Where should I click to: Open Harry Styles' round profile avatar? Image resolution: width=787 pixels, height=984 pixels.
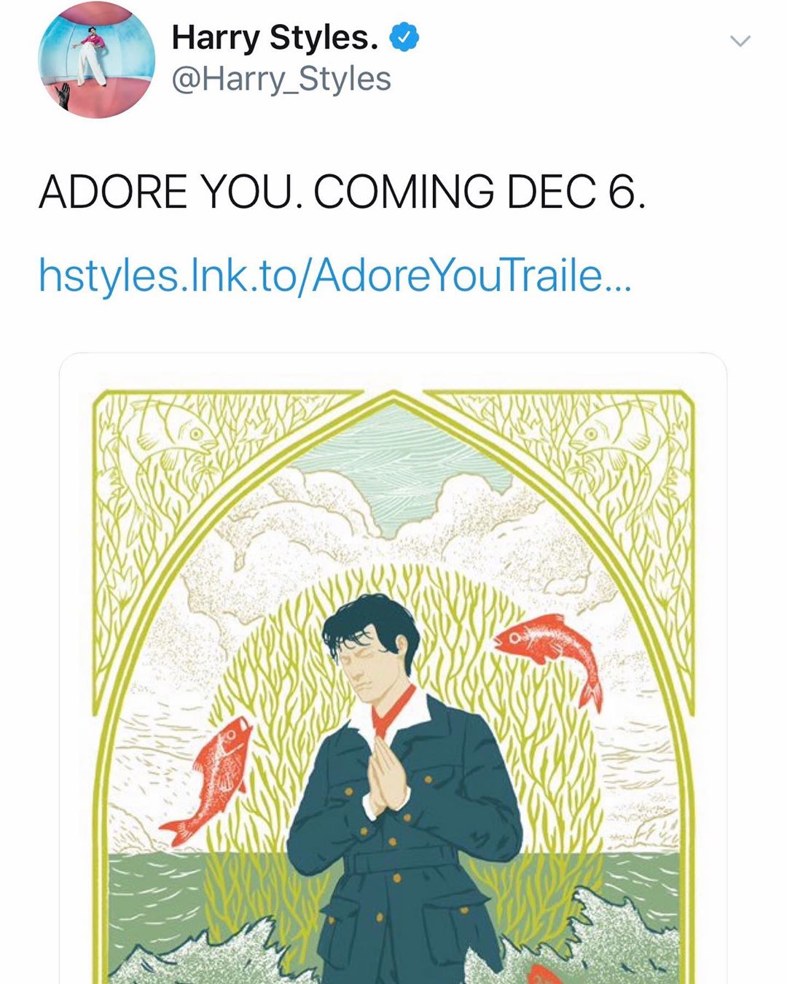[x=96, y=59]
